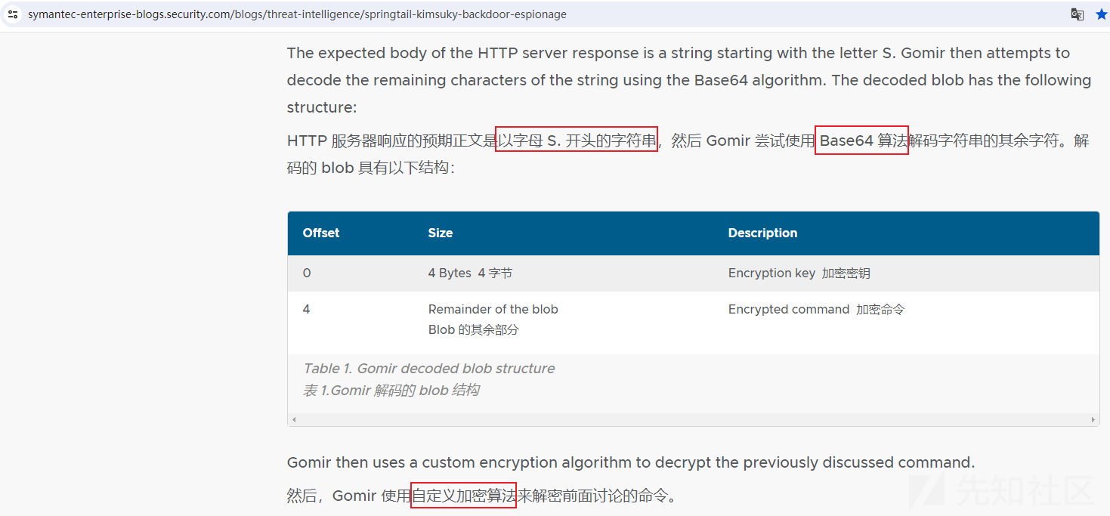Click the "4 Bytes" size cell

click(470, 273)
